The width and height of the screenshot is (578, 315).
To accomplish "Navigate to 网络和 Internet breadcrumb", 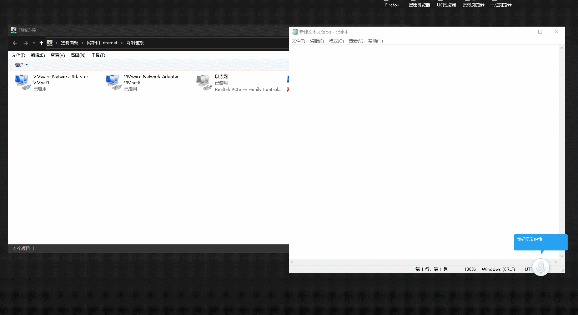I will [x=102, y=43].
